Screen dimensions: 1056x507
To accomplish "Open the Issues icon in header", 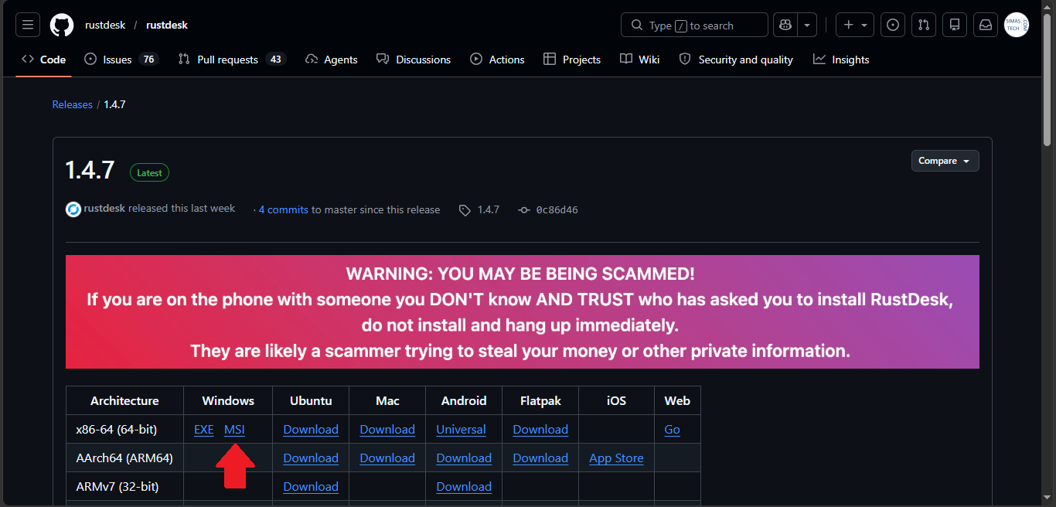I will (x=893, y=26).
